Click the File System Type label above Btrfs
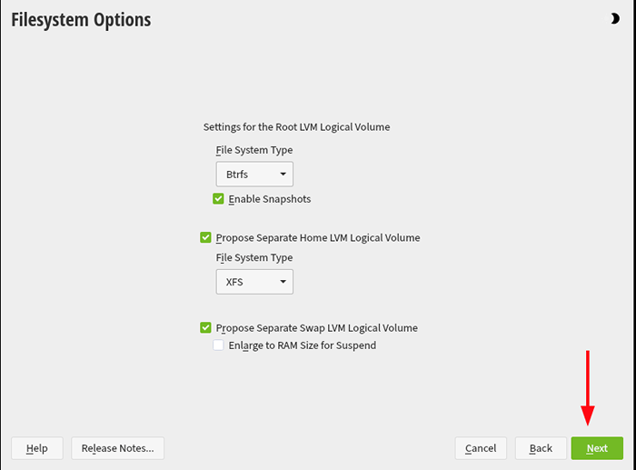 pos(254,150)
